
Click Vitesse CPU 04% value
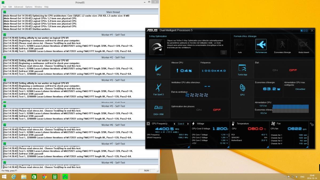pos(184,71)
